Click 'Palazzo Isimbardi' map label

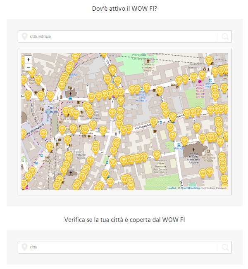194,66
